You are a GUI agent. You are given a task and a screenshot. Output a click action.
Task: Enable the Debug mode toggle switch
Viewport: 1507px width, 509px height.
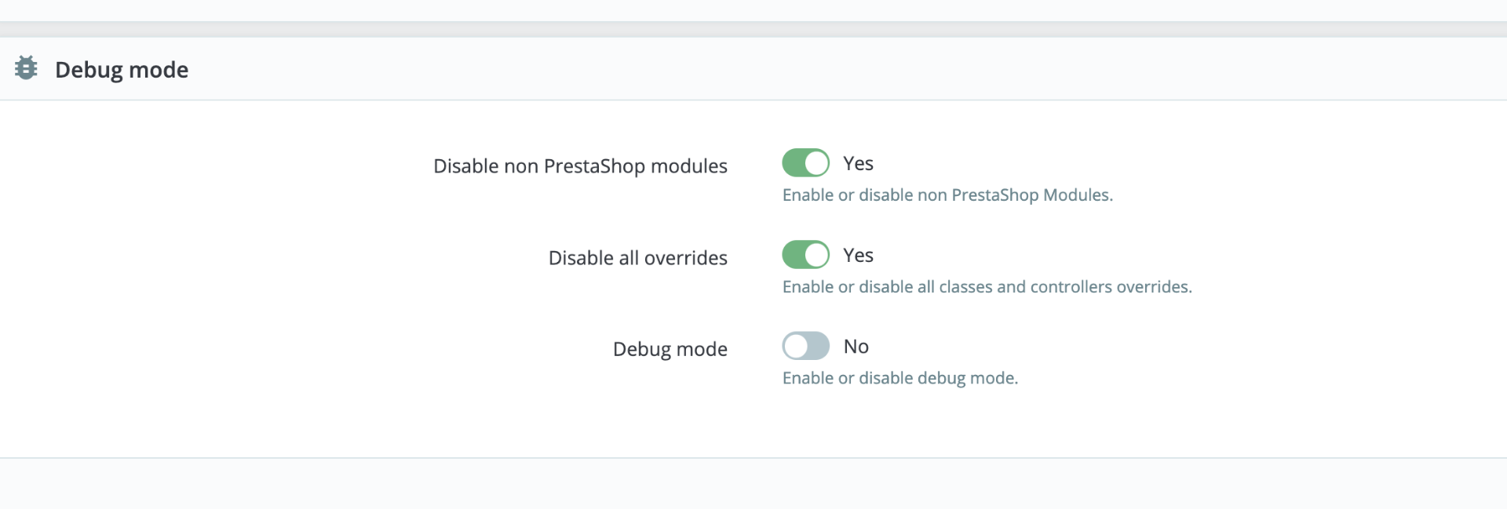coord(805,346)
